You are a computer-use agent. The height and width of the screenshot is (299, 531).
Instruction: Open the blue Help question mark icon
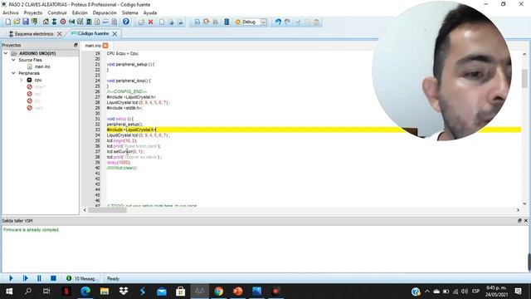point(125,22)
